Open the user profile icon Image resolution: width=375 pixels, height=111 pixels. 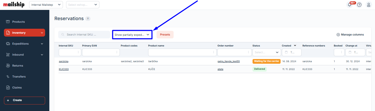coord(369,5)
